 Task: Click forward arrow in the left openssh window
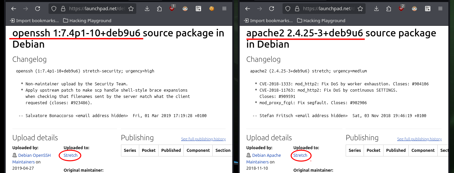(26, 9)
